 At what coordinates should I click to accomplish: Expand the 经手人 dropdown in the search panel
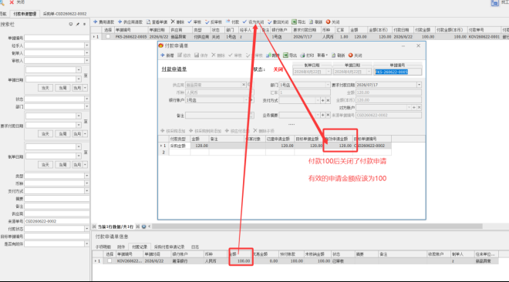point(86,45)
